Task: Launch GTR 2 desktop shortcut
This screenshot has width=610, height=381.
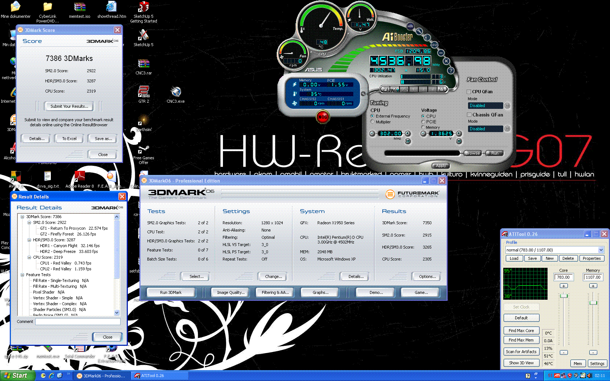Action: tap(143, 94)
